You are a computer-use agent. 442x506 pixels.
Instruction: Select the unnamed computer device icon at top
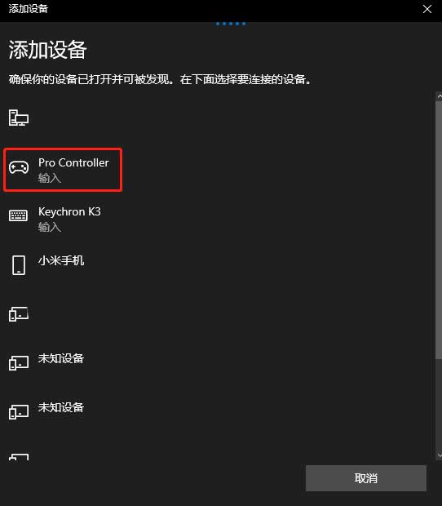[x=19, y=118]
